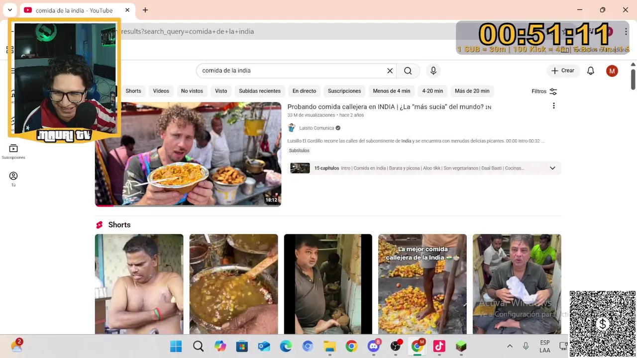Select the Shorts filter chip

(x=133, y=91)
